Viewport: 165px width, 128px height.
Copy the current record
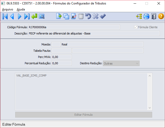point(66,16)
